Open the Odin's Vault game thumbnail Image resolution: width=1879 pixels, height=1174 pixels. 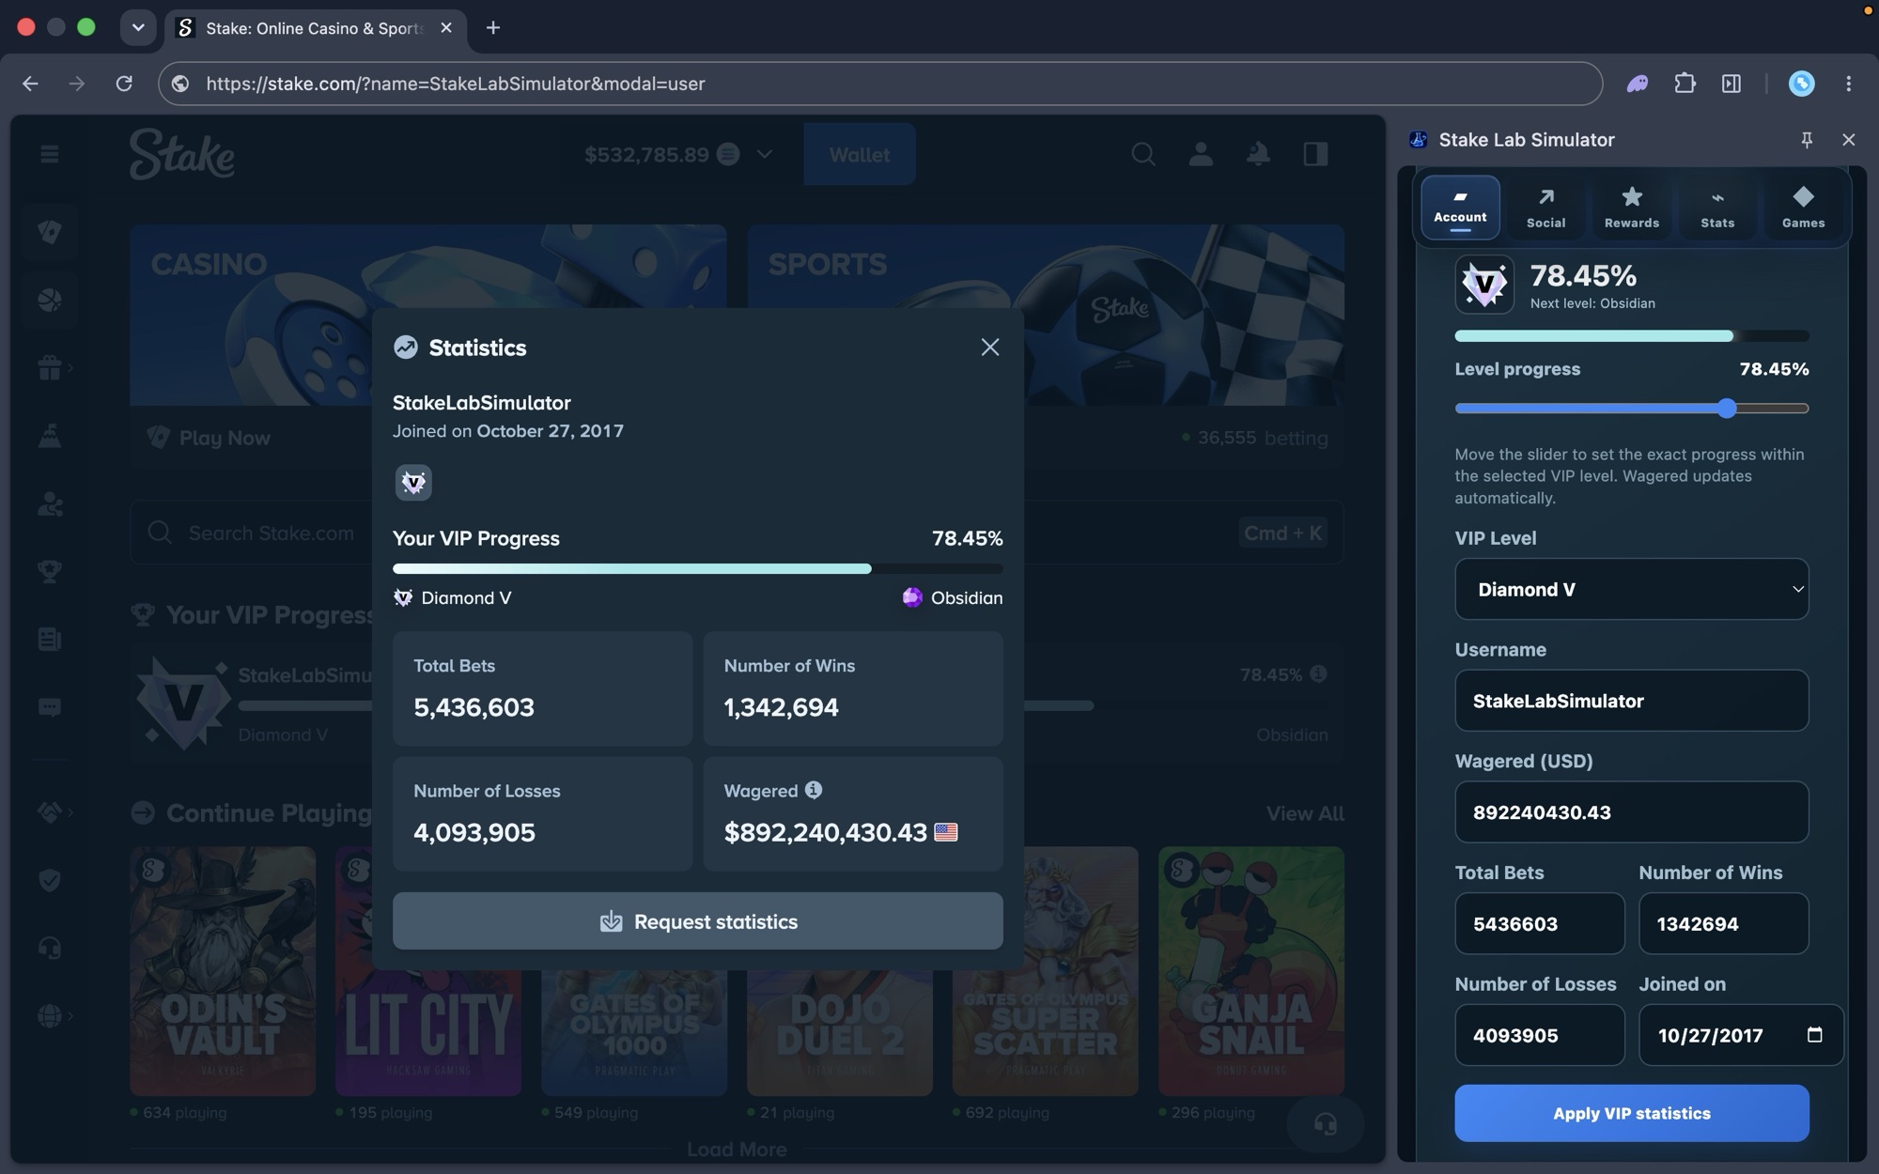(x=223, y=971)
